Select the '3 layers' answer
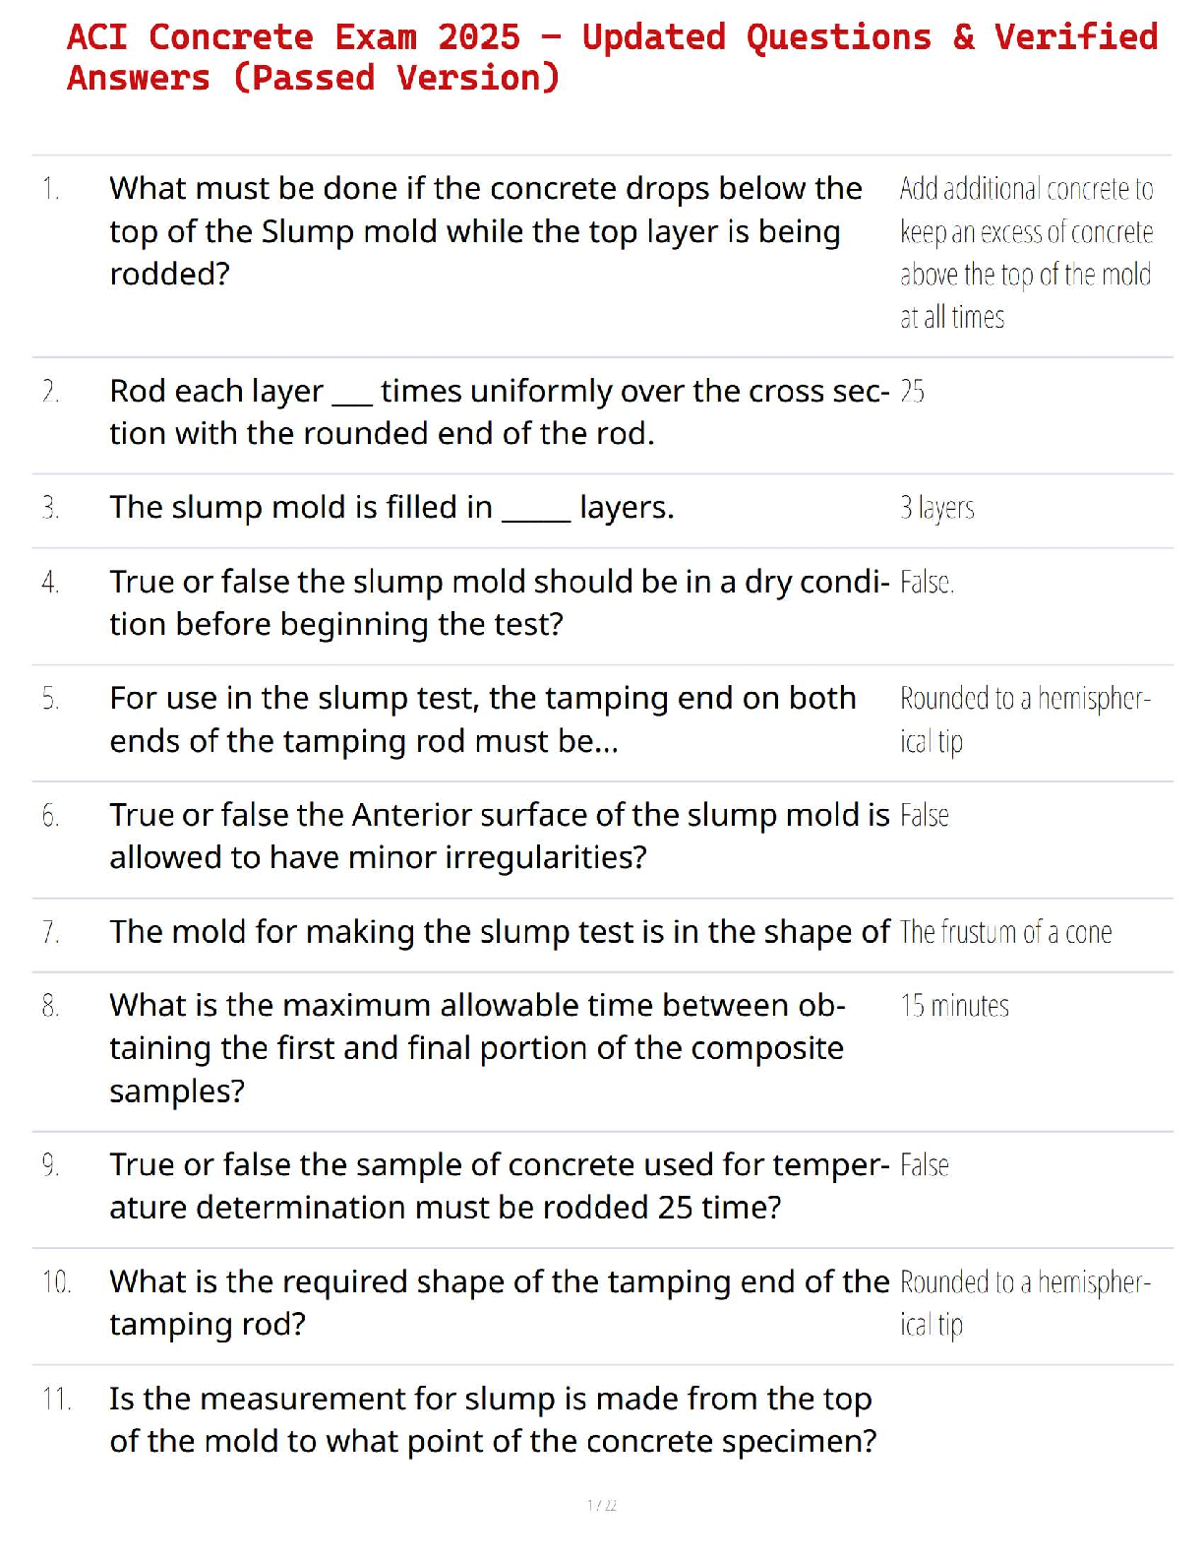1204x1559 pixels. pyautogui.click(x=936, y=508)
